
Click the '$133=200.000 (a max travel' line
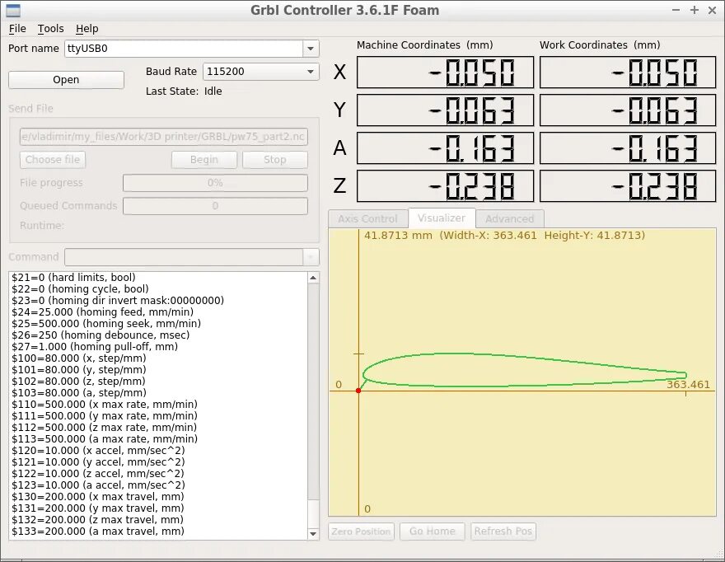[98, 532]
